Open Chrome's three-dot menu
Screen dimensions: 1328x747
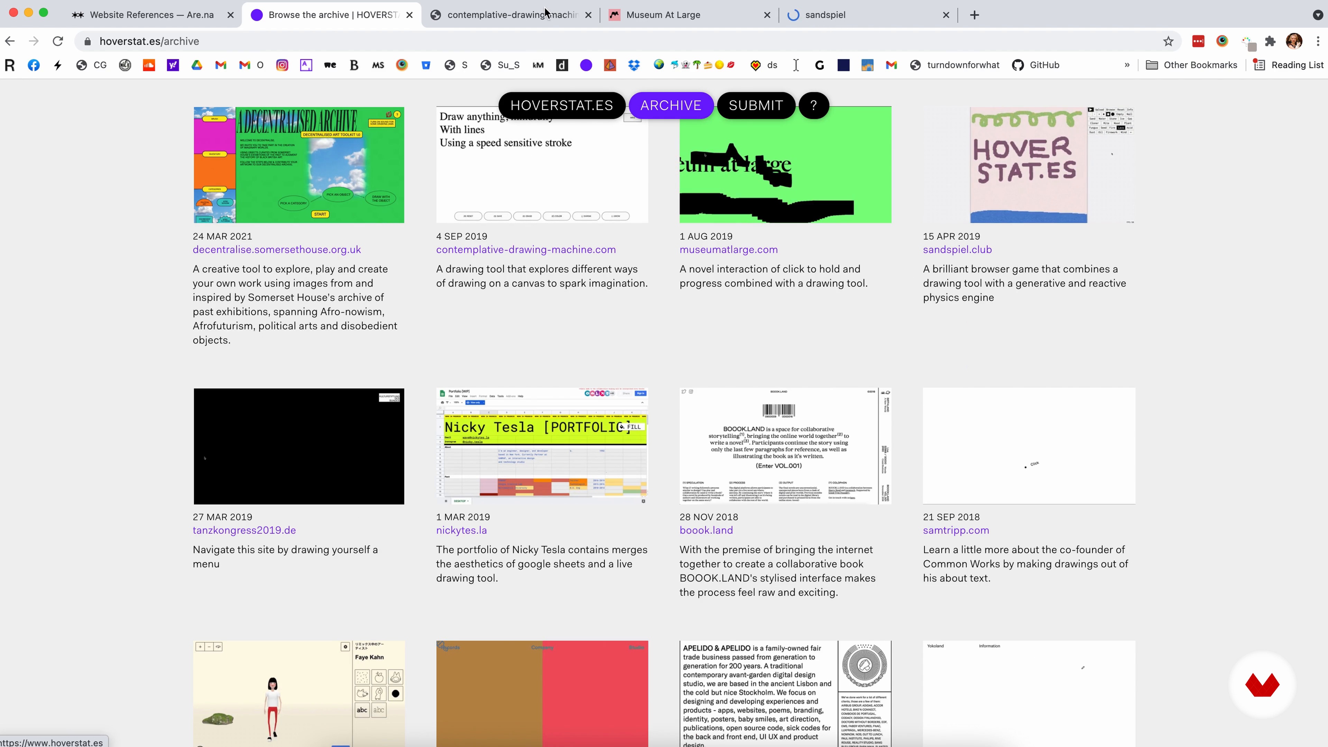tap(1318, 41)
